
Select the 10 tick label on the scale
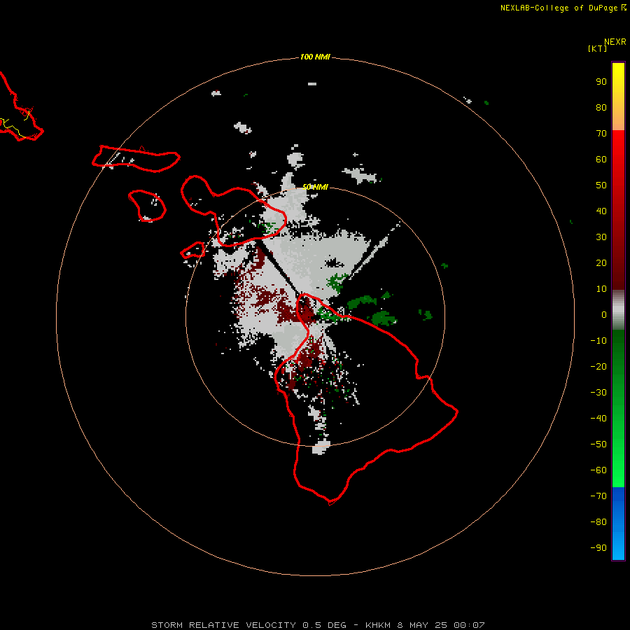tap(601, 289)
